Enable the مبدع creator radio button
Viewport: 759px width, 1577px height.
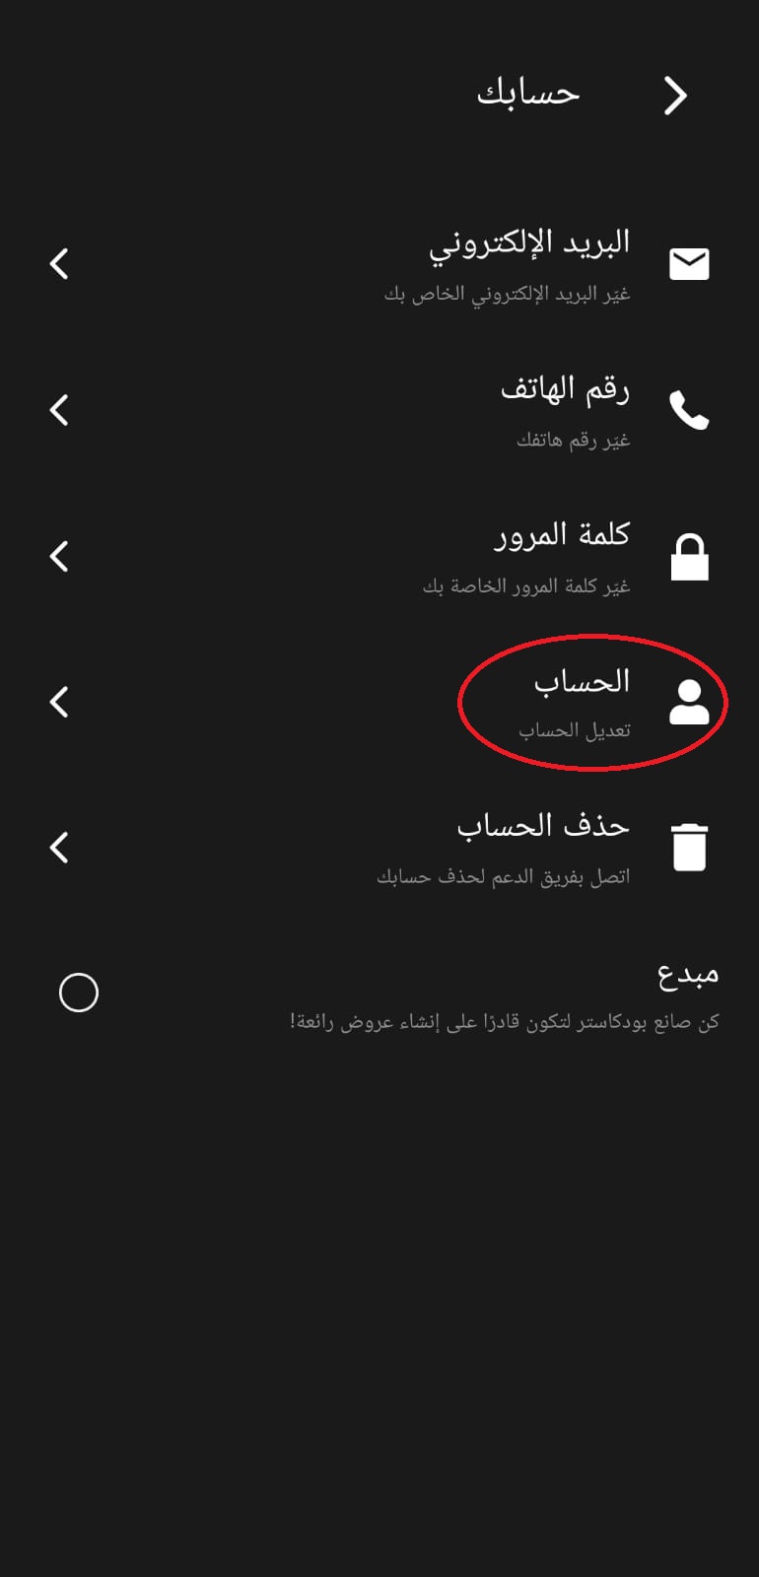click(79, 993)
